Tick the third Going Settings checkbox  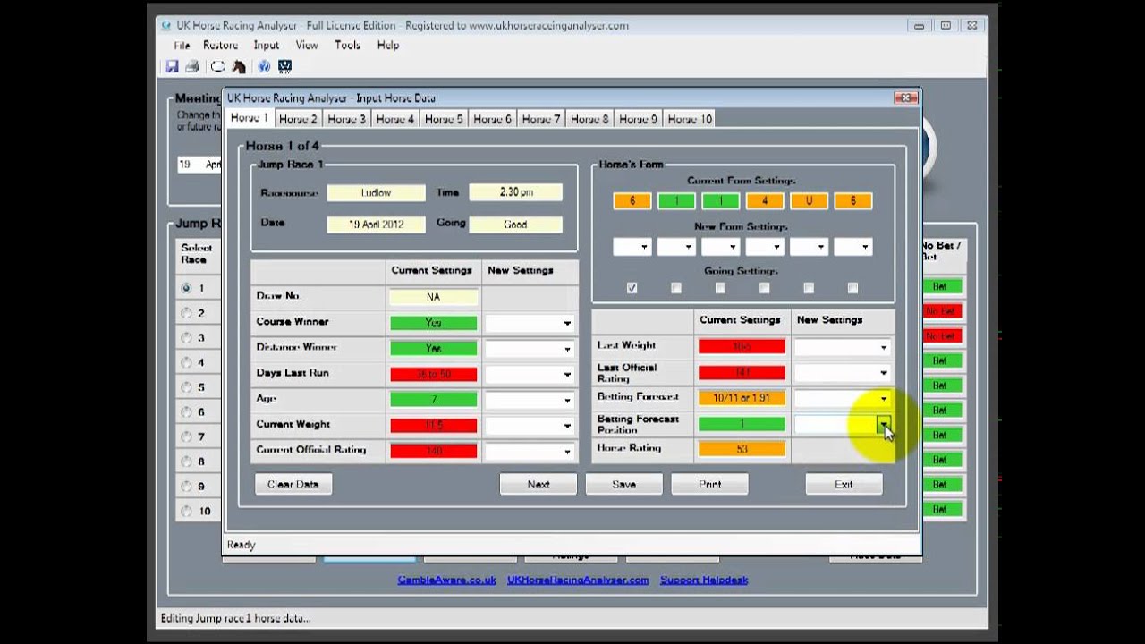click(x=720, y=288)
